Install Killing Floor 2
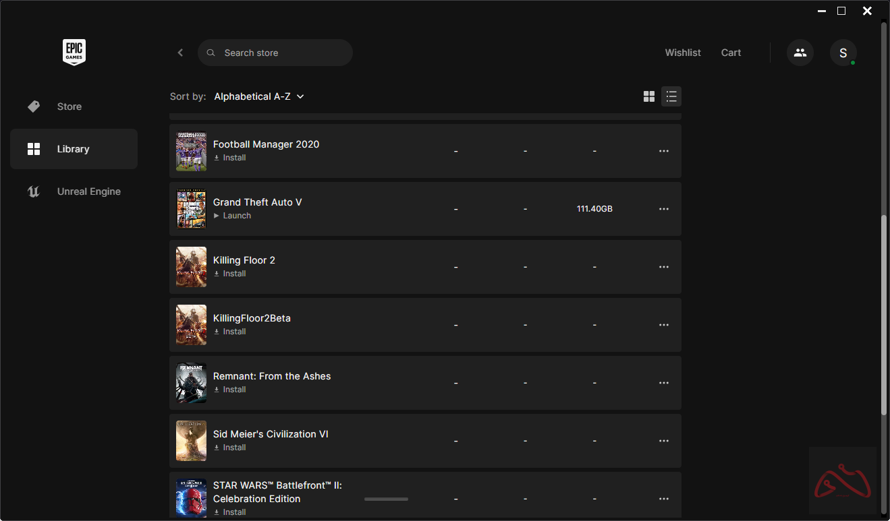Screen dimensions: 890x521 point(233,274)
